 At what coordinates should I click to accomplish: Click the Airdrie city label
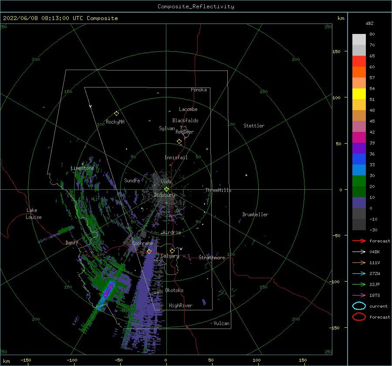coord(172,232)
